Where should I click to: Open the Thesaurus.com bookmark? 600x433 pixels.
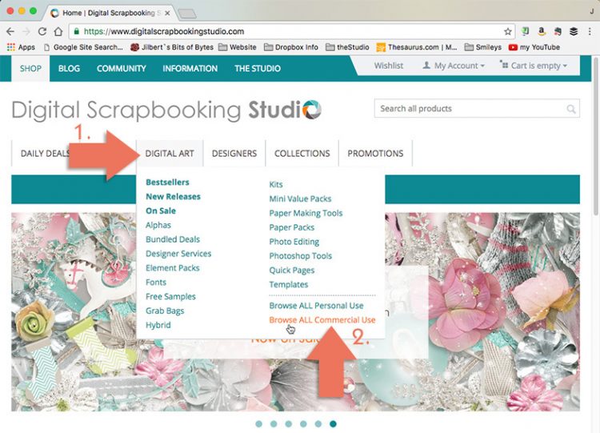click(417, 47)
